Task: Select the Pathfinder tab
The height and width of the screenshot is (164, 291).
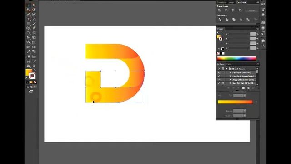Action: (x=241, y=2)
